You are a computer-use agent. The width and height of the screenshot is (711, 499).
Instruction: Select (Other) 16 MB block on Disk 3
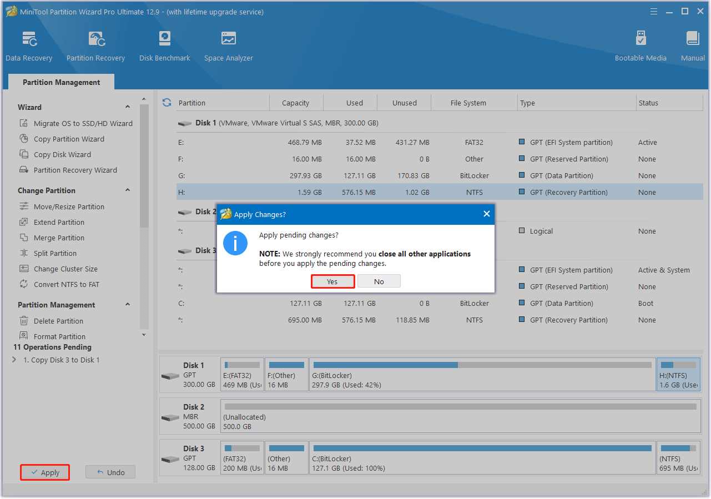(x=286, y=457)
